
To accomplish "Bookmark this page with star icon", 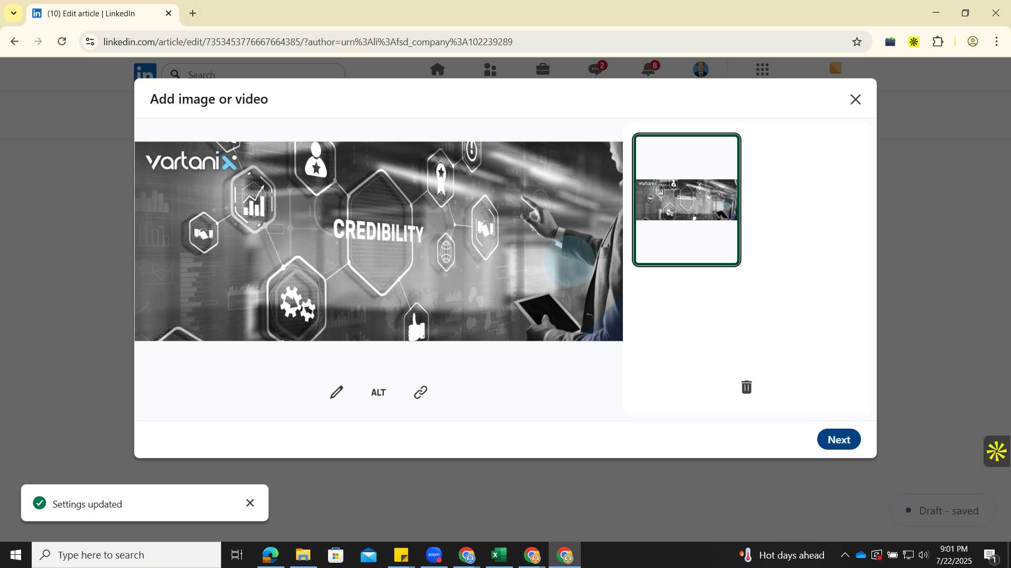I will [857, 42].
